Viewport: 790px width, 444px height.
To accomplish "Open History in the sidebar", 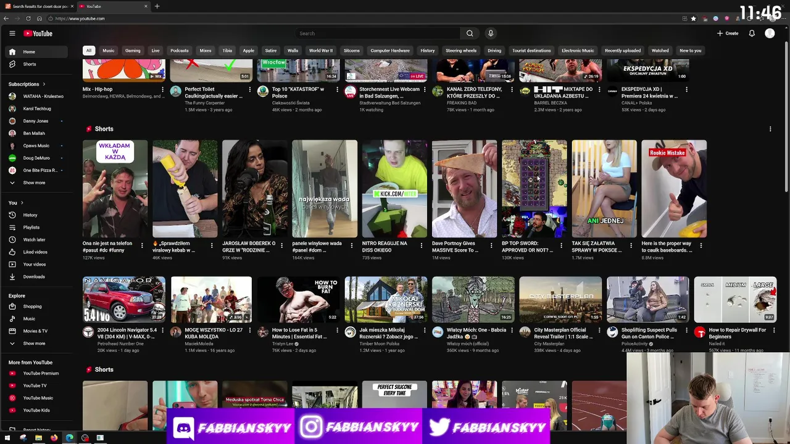I will click(x=37, y=215).
